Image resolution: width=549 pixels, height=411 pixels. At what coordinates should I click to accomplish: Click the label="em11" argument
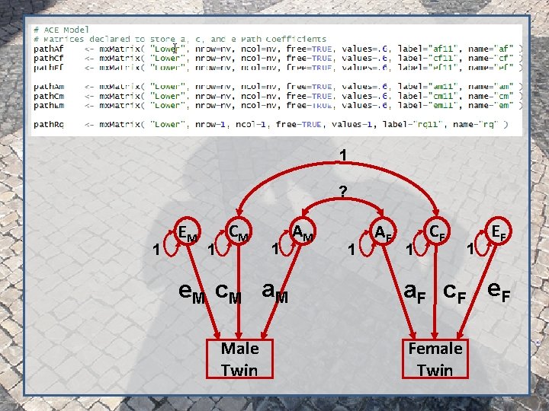click(428, 106)
